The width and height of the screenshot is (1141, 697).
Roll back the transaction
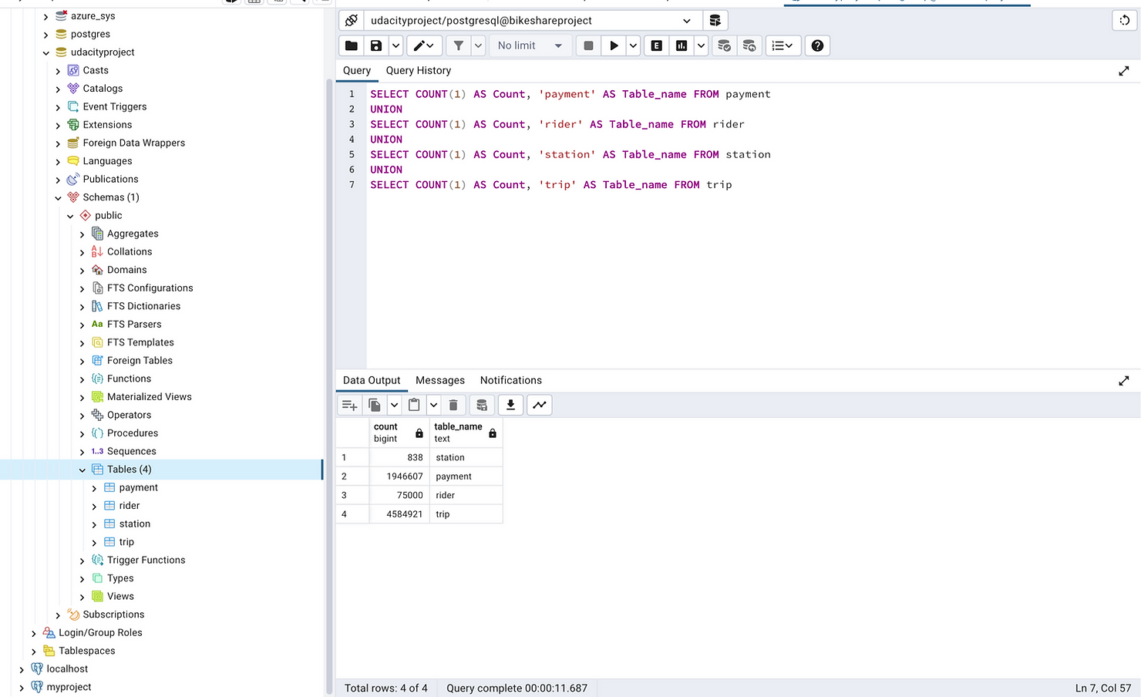[749, 45]
